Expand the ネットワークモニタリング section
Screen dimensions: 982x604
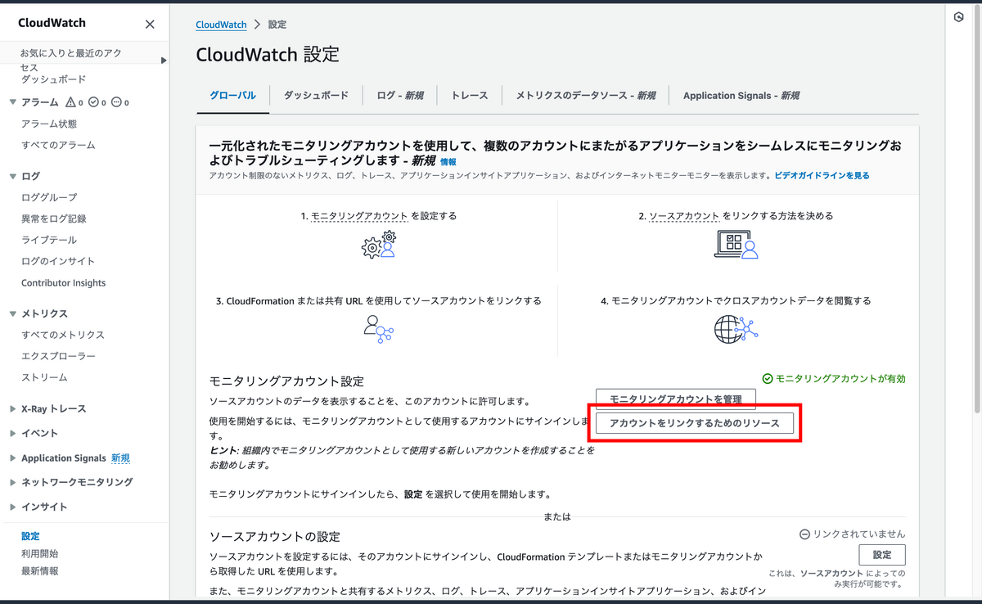pos(12,482)
